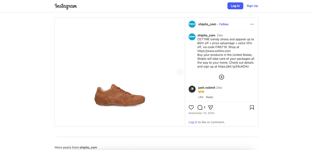Click 'Log in' to like or comment
This screenshot has width=312, height=150.
click(193, 122)
